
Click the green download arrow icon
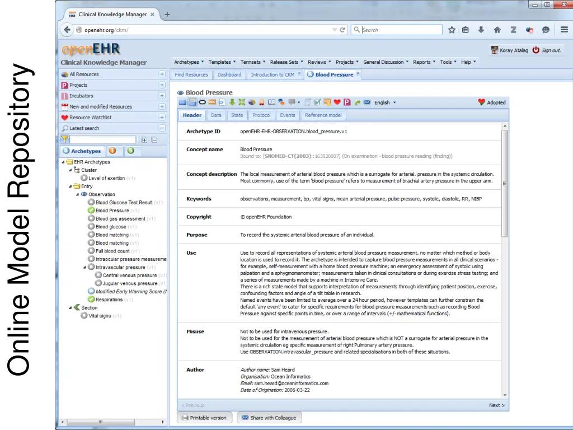[232, 102]
